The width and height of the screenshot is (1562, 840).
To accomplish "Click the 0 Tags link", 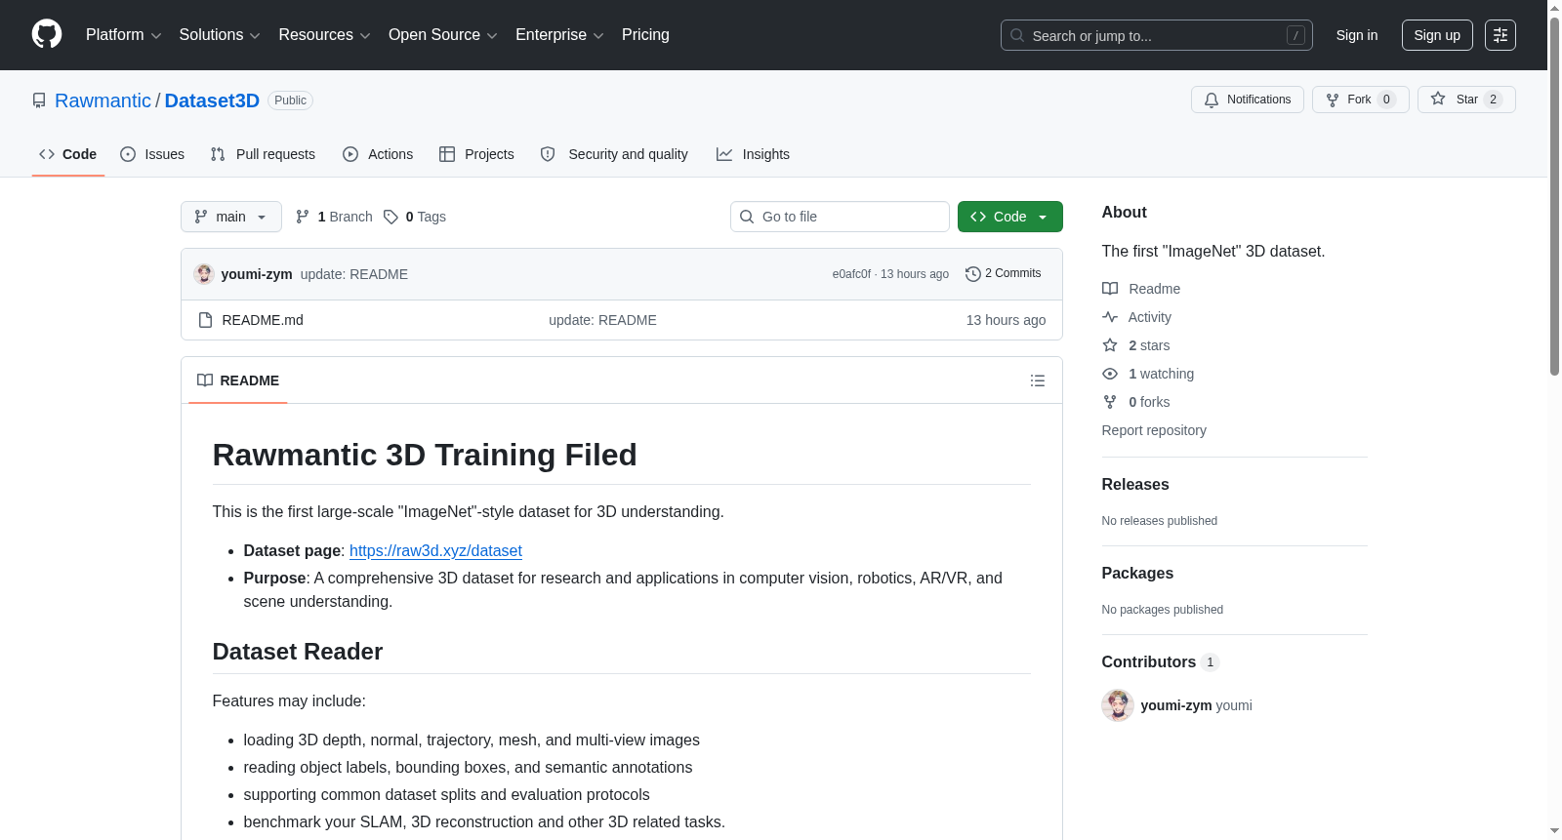I will click(x=415, y=217).
